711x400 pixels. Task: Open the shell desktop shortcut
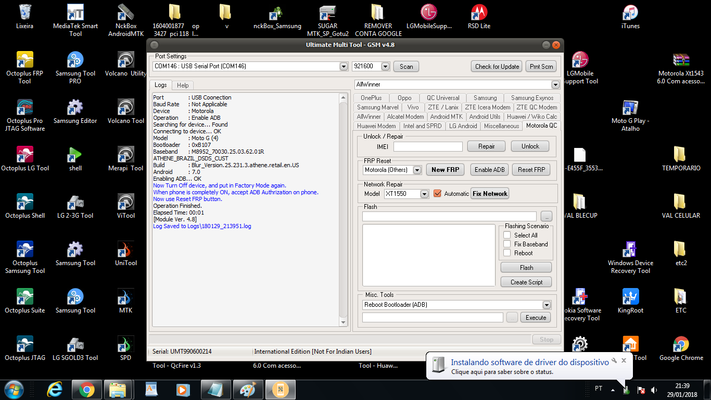pyautogui.click(x=75, y=159)
